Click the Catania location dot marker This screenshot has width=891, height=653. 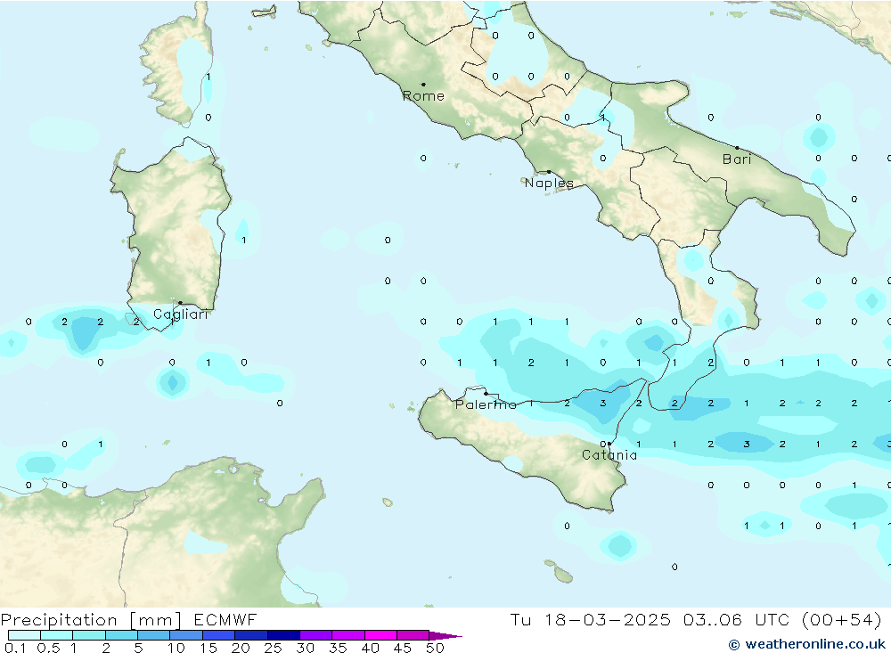pos(609,444)
